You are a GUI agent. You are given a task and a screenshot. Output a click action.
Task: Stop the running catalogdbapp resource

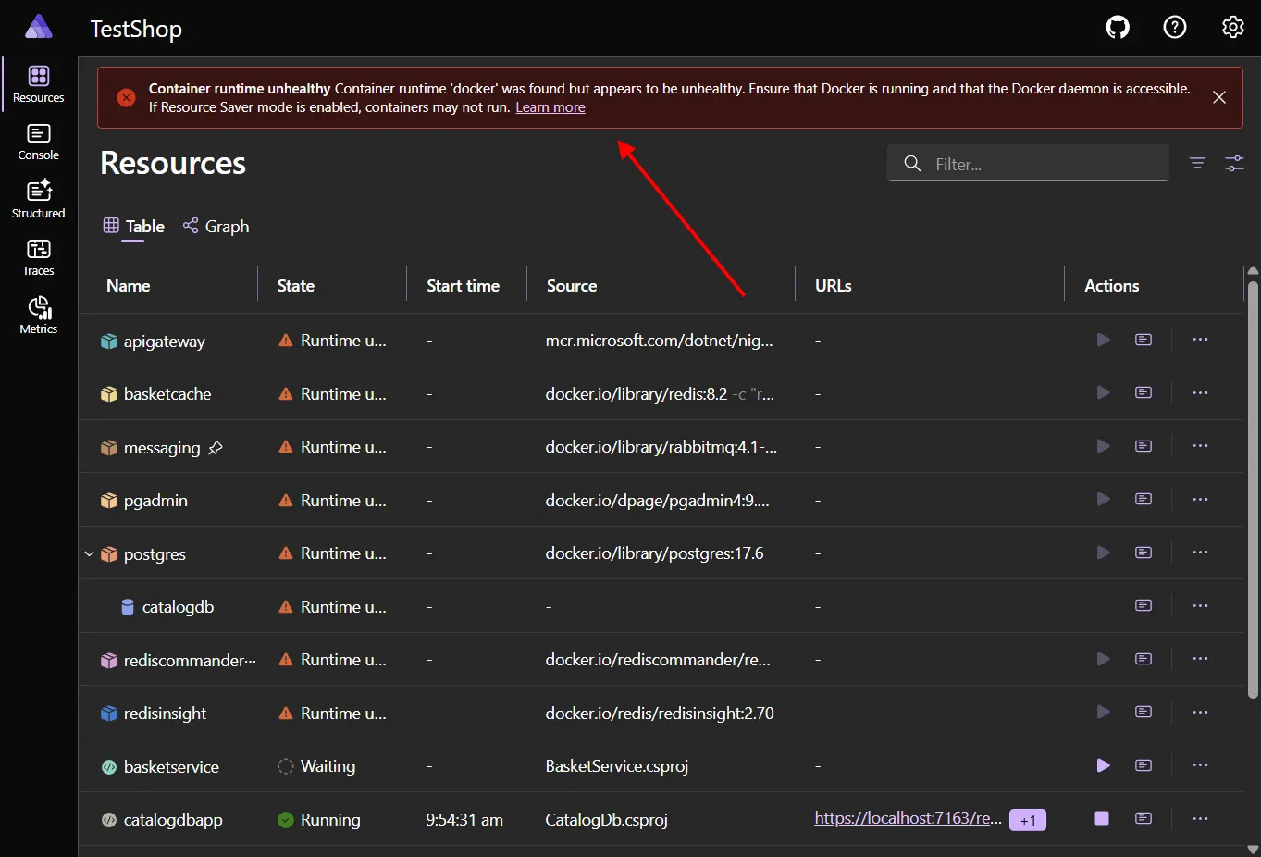[1102, 819]
